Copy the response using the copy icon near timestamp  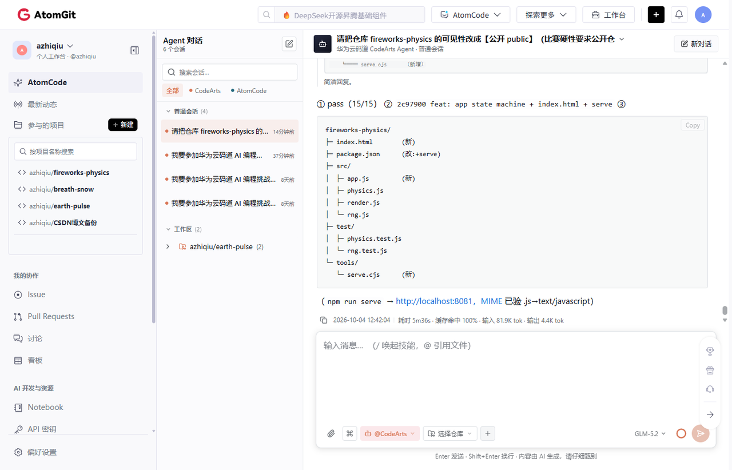324,320
